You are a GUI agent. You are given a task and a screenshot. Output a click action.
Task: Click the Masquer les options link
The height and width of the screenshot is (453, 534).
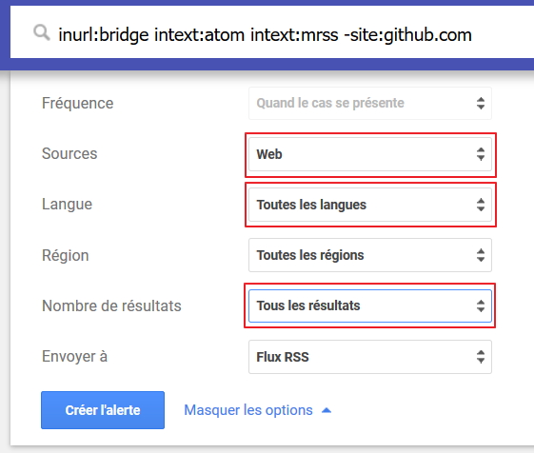[x=248, y=410]
